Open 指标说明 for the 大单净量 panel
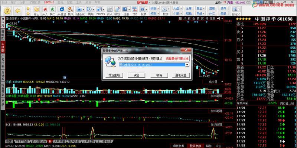 216,96
